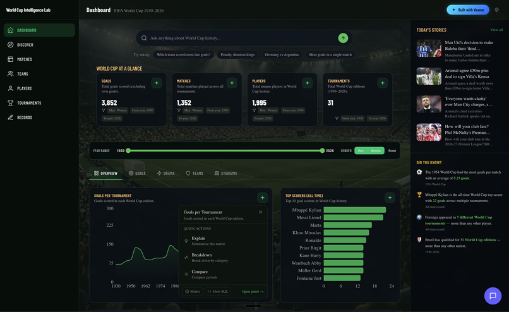Click the plus icon on Matches card
This screenshot has width=509, height=312.
click(232, 83)
